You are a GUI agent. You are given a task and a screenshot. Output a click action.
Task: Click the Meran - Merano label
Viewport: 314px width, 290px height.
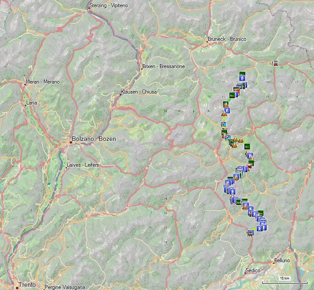(x=43, y=82)
